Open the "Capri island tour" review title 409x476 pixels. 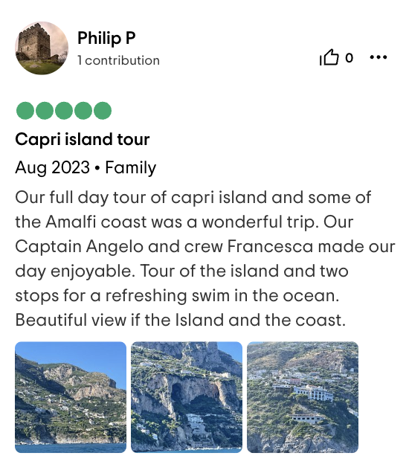pos(83,140)
